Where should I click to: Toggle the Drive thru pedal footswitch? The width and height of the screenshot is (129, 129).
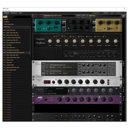[x=108, y=29]
